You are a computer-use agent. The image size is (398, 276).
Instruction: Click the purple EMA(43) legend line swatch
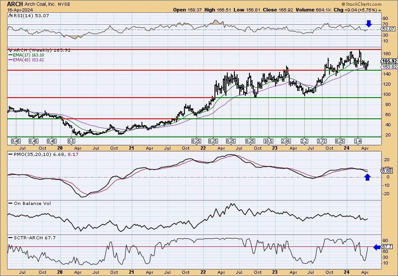click(11, 60)
